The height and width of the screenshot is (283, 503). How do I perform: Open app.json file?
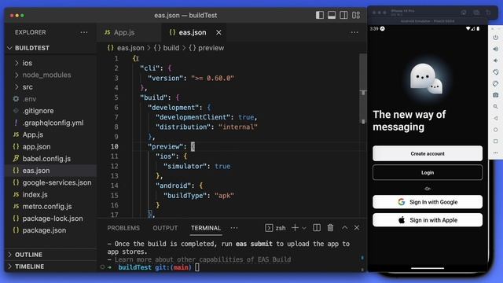(x=36, y=147)
